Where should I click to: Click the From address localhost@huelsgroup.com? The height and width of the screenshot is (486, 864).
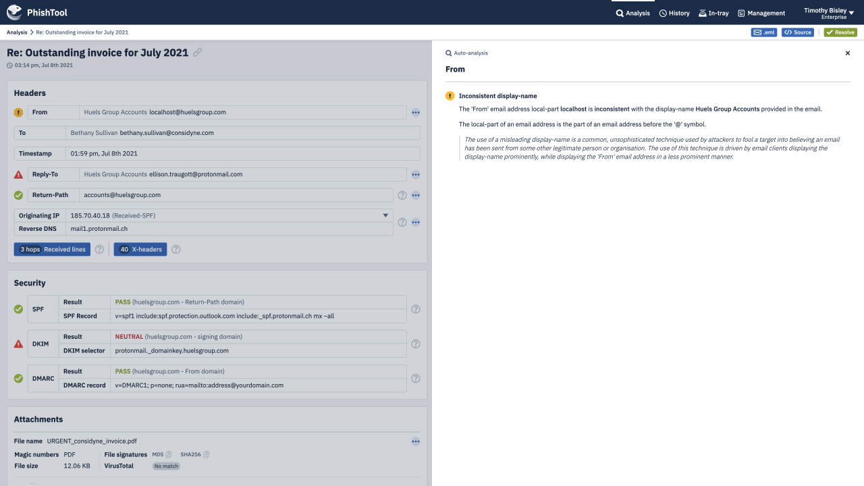188,112
